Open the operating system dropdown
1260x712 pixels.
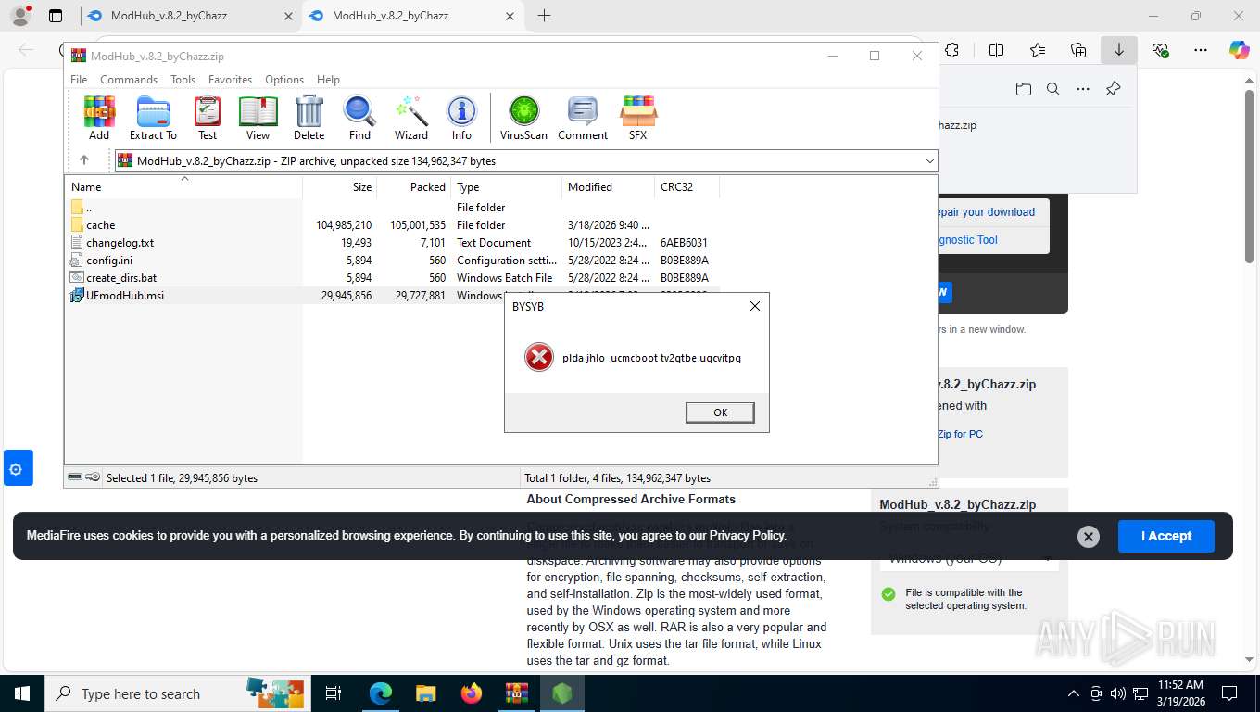[969, 558]
